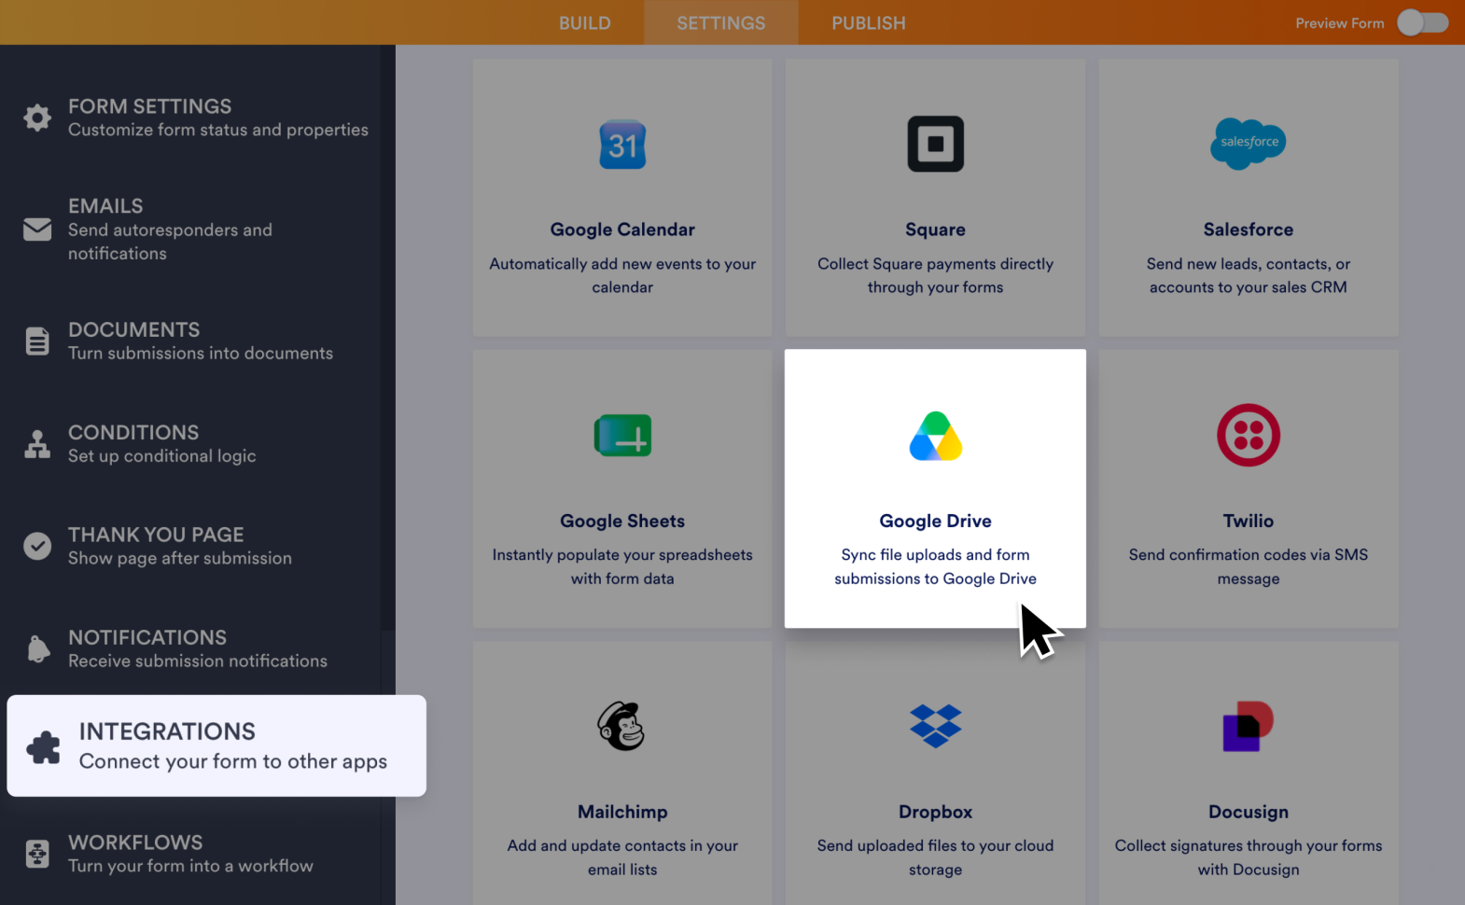Click 'Preview Form' label text
The height and width of the screenshot is (905, 1465).
click(1339, 23)
